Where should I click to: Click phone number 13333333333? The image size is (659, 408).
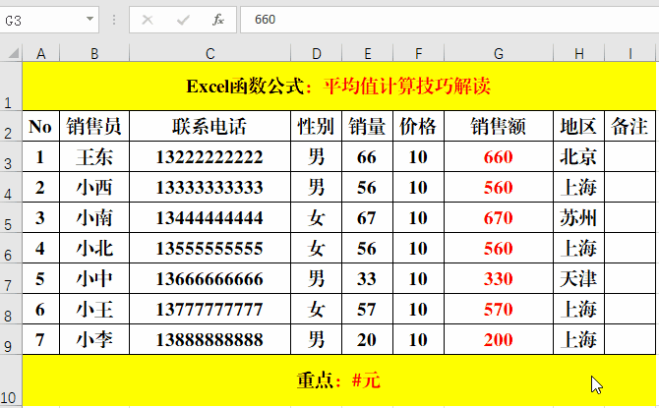tap(210, 187)
